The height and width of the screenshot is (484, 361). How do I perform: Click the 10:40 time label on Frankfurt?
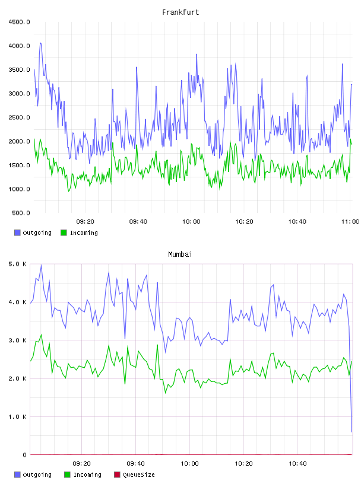[x=297, y=222]
